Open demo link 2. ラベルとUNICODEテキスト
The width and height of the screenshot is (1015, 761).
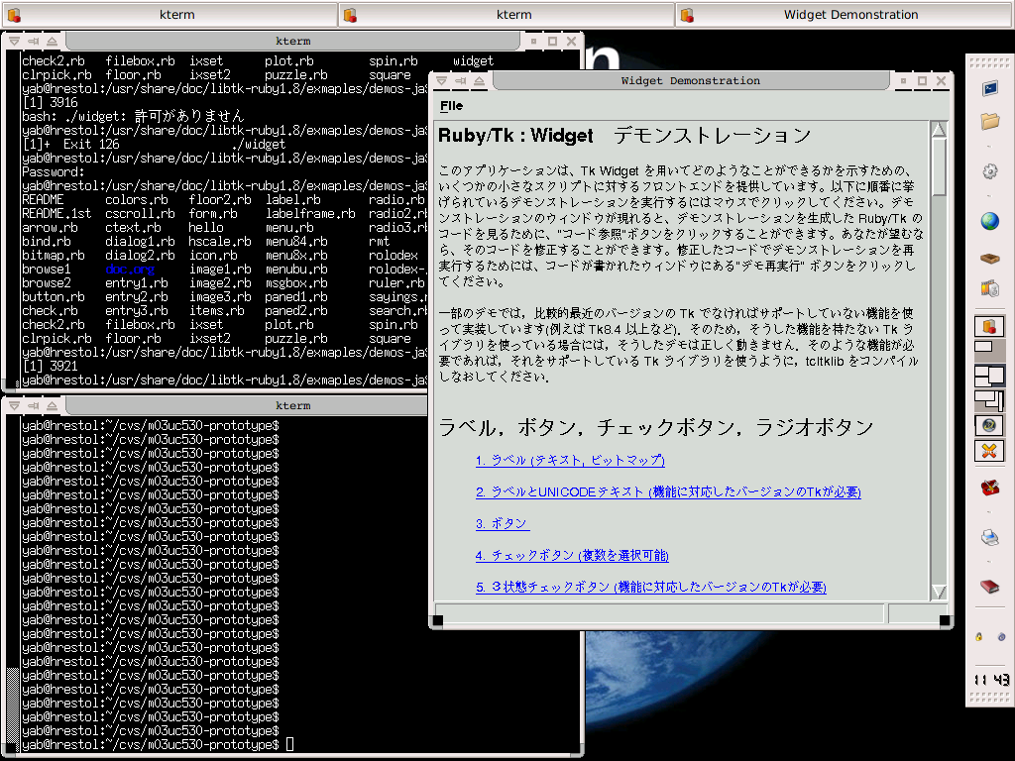click(x=668, y=491)
